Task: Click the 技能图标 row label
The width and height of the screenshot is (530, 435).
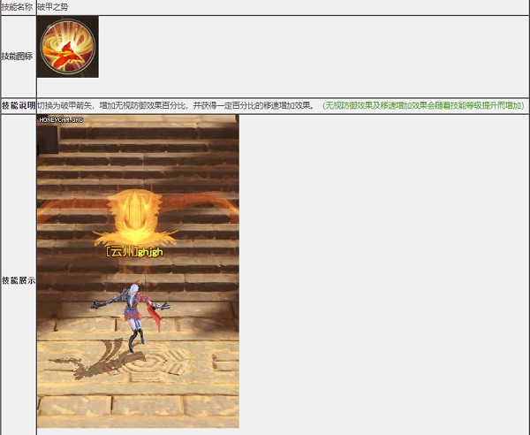Action: (x=17, y=57)
